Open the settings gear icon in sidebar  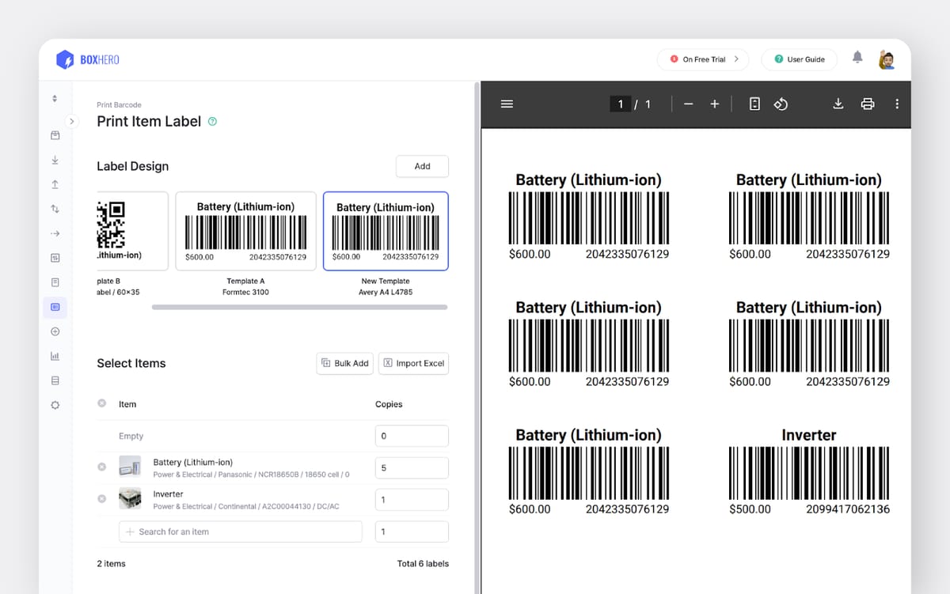(x=55, y=405)
